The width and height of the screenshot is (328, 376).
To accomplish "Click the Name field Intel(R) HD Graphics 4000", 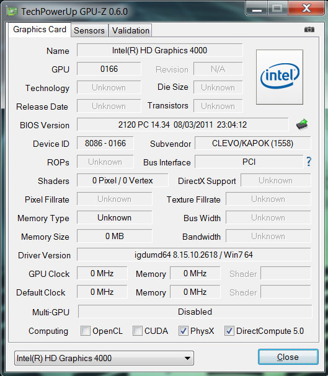I will point(159,50).
